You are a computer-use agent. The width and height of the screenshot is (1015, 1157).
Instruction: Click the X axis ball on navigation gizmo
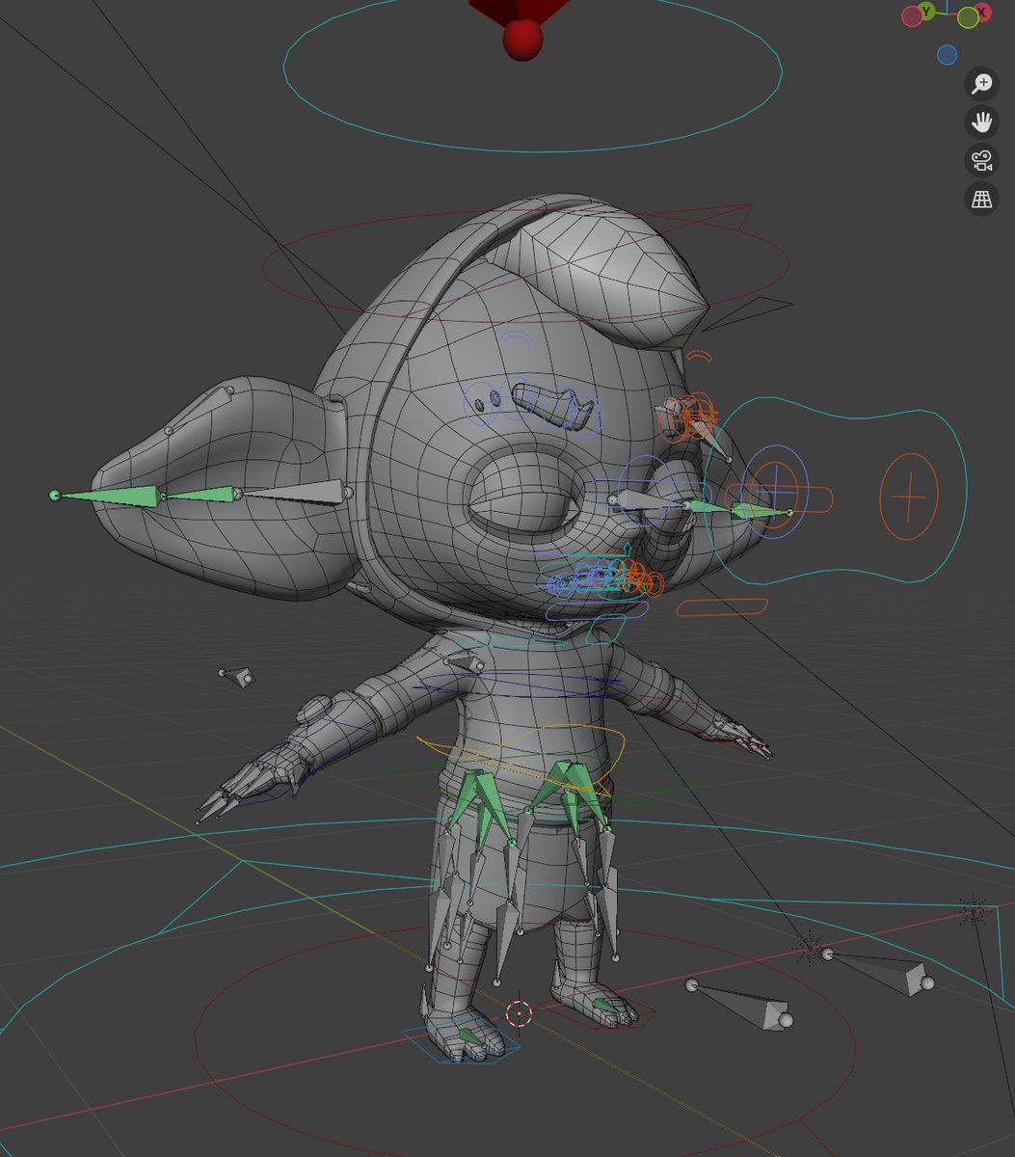point(984,13)
